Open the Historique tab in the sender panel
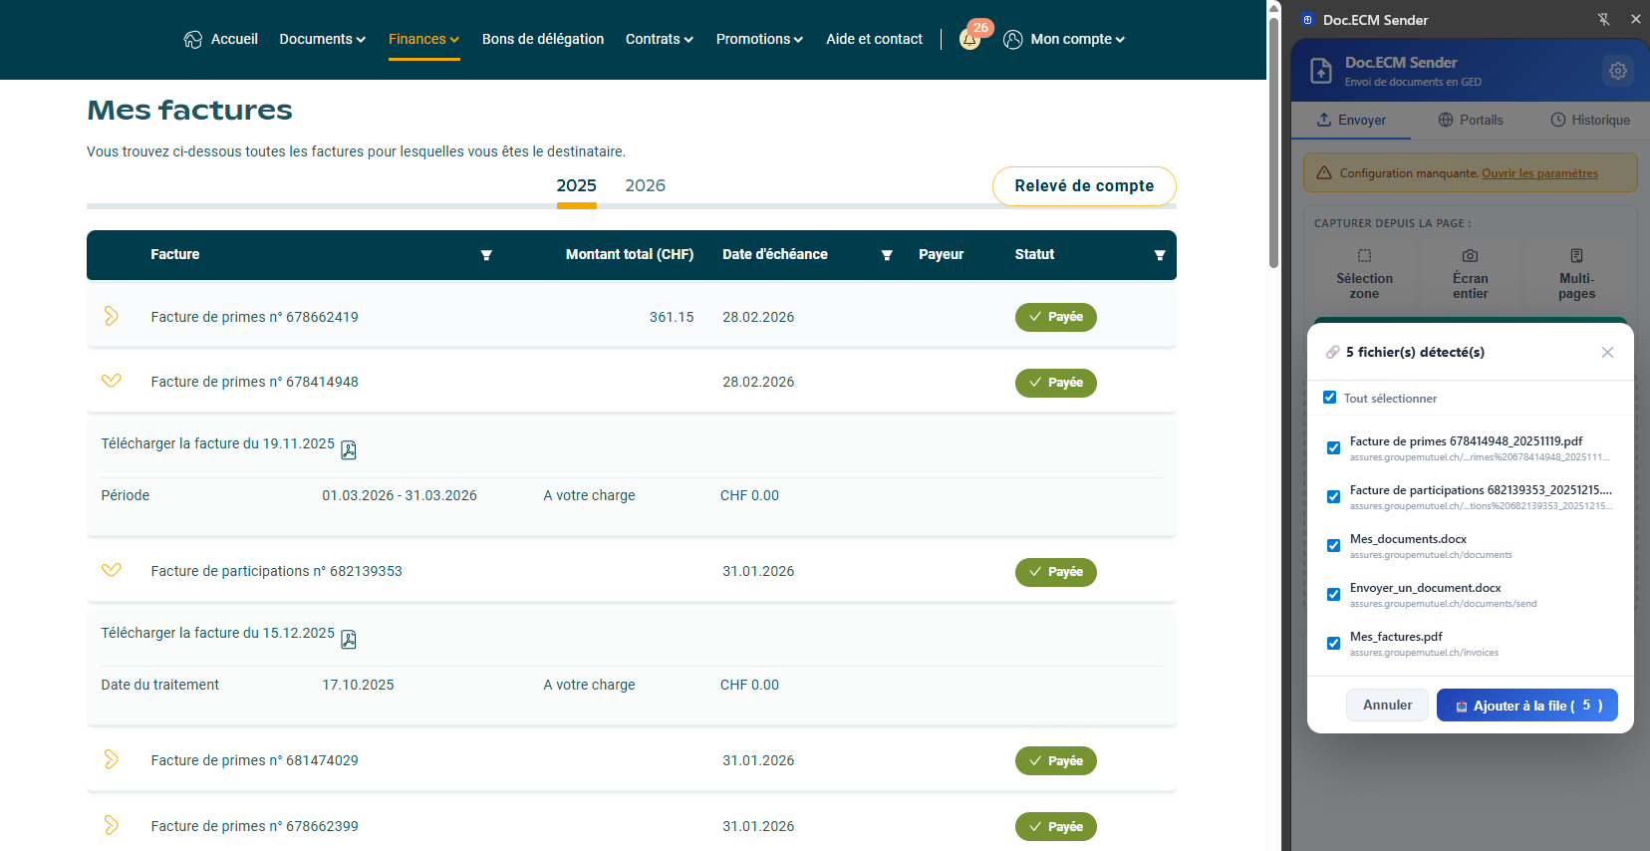This screenshot has height=851, width=1650. pos(1590,120)
